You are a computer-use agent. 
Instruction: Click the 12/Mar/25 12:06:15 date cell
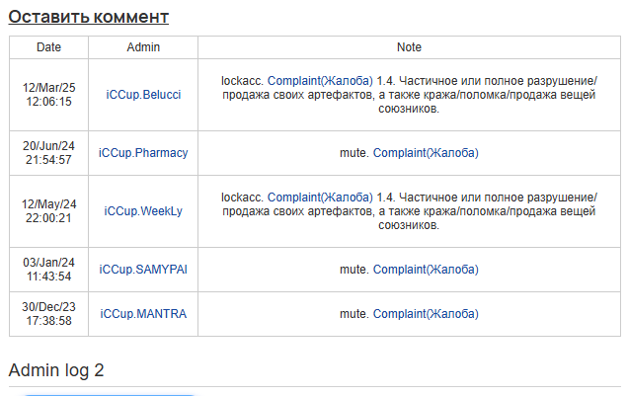click(x=48, y=95)
